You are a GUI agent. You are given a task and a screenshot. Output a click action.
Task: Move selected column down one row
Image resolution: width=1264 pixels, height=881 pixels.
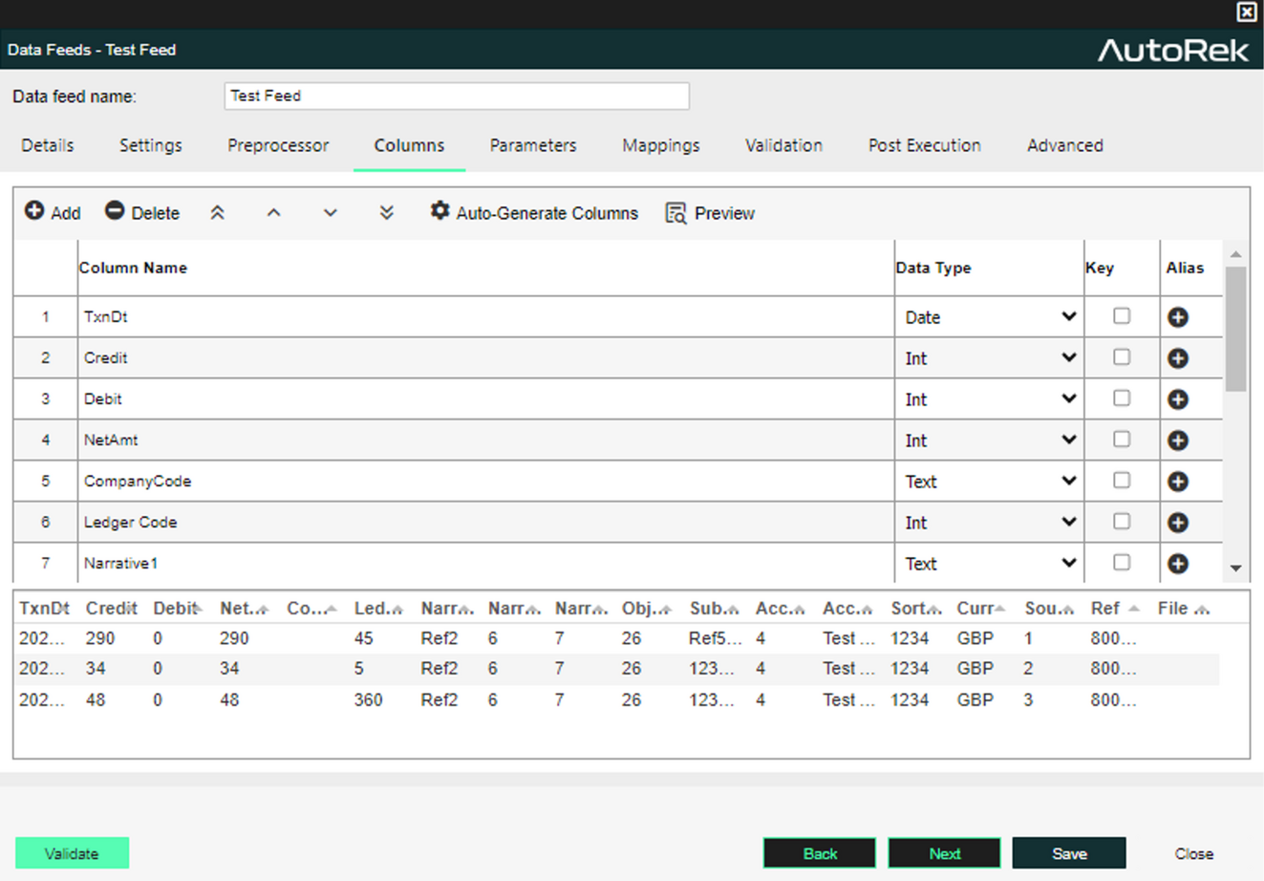(331, 213)
